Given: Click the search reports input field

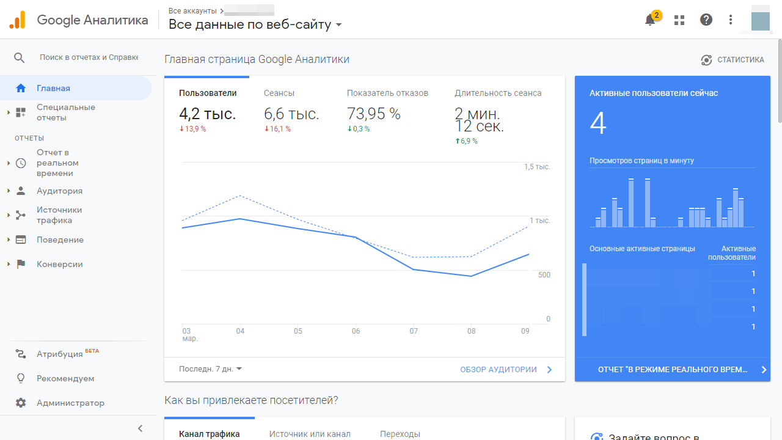Looking at the screenshot, I should [x=89, y=57].
